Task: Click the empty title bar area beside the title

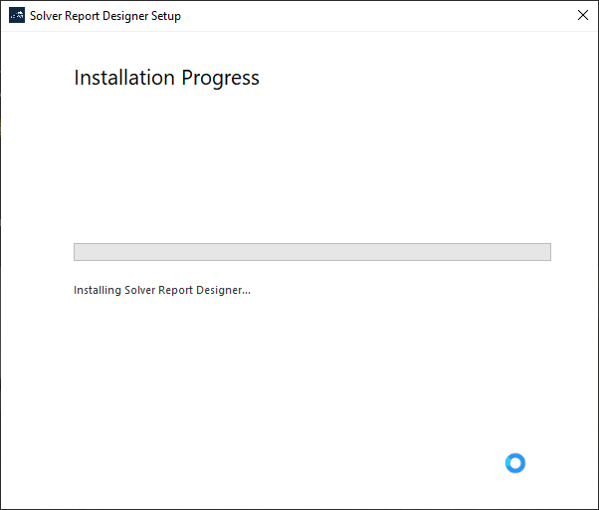Action: (378, 16)
